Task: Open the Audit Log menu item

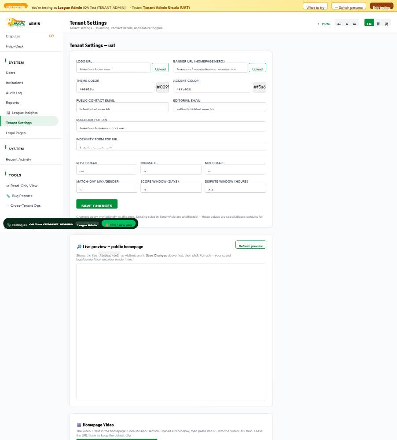Action: point(14,93)
